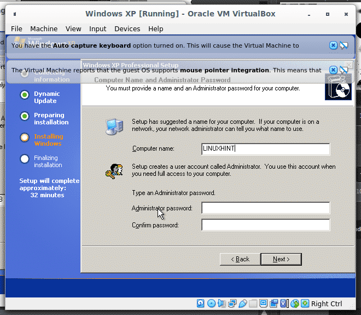Click the Next button in Setup
Screen dimensions: 361x315
click(x=281, y=259)
